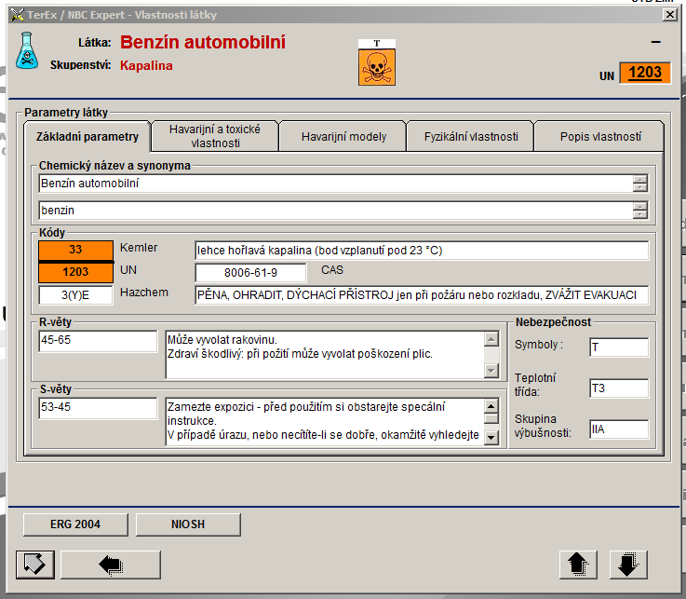Viewport: 686px width, 599px height.
Task: Click the minimize dash in header
Action: click(655, 42)
